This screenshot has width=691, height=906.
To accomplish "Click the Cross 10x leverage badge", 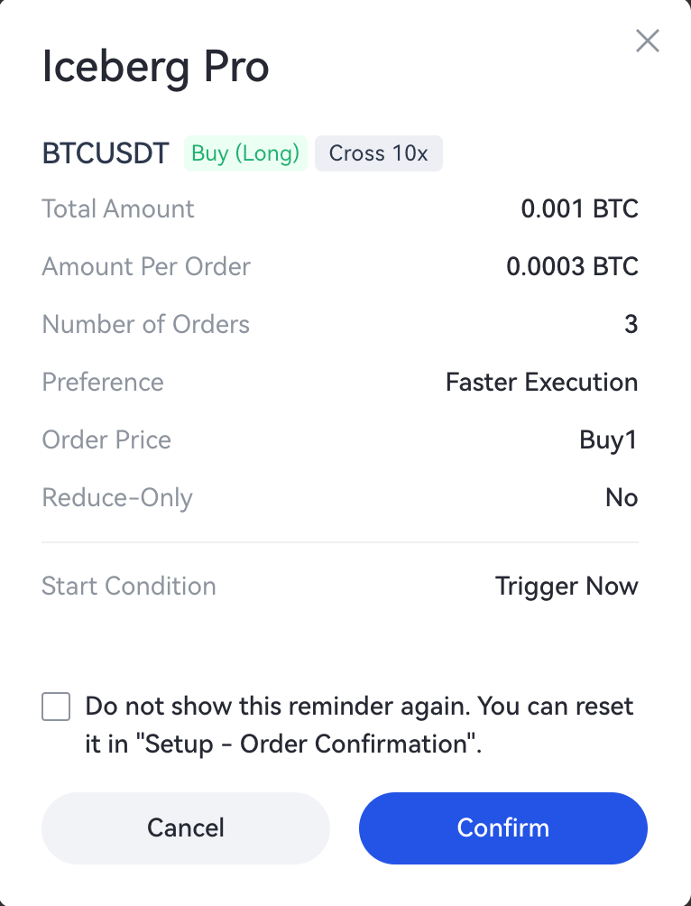I will pyautogui.click(x=378, y=153).
